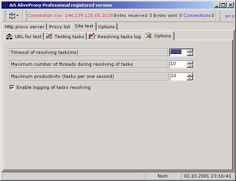Image resolution: width=236 pixels, height=181 pixels.
Task: Click the Bytes received counter text
Action: [x=133, y=15]
